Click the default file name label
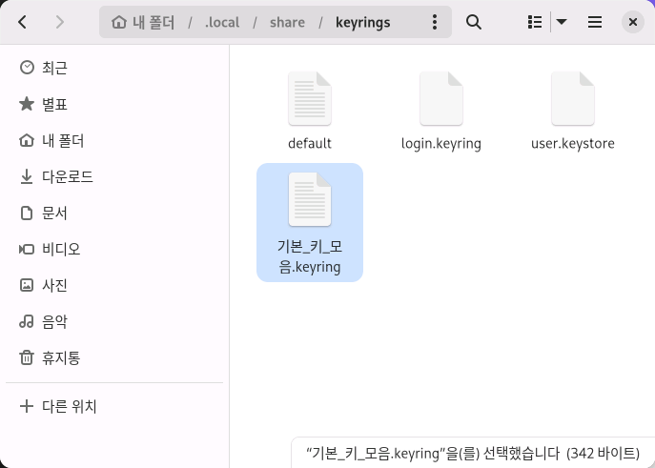This screenshot has height=468, width=655. [x=310, y=143]
